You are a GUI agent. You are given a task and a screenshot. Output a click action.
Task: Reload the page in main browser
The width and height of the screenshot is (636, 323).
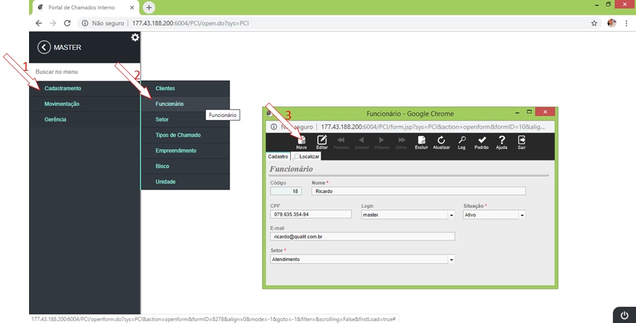pyautogui.click(x=67, y=23)
